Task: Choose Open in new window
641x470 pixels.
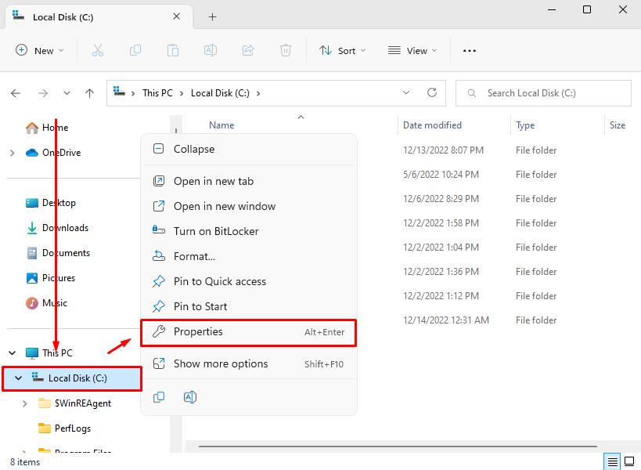Action: pos(249,206)
